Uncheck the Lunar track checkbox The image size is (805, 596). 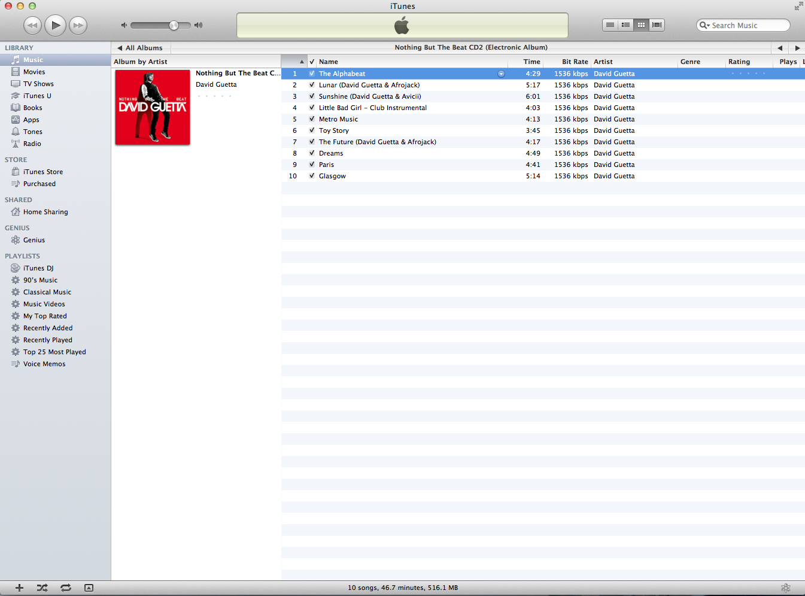point(312,85)
